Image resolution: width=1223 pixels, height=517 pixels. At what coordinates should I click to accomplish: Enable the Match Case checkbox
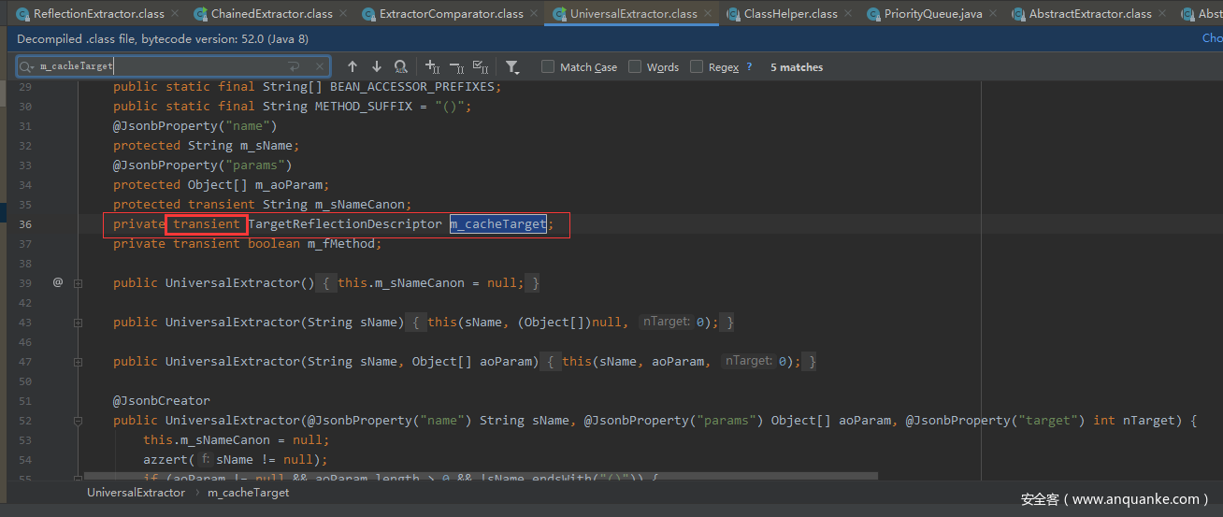548,66
